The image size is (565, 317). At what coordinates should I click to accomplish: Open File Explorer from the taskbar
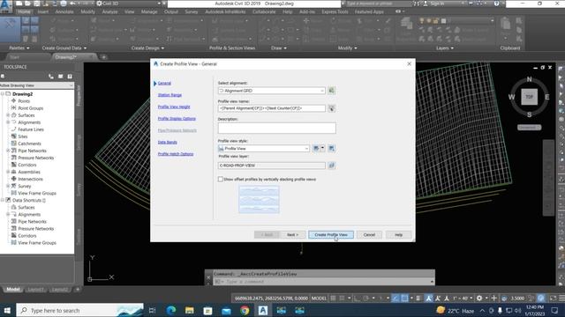pos(190,310)
